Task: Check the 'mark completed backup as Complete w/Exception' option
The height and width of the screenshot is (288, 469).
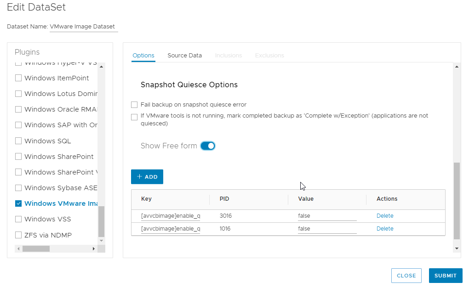Action: (x=134, y=117)
